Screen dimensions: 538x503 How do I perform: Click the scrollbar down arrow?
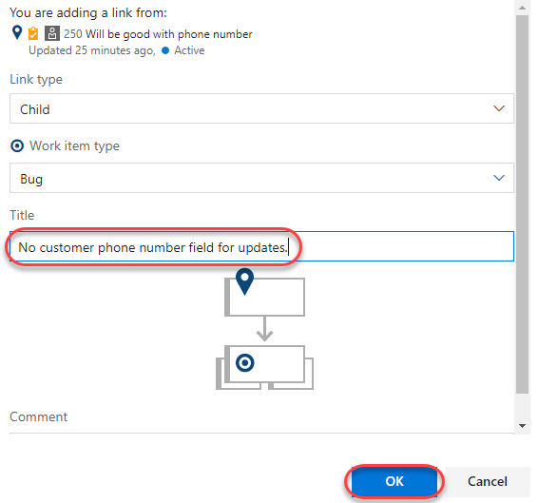click(522, 426)
